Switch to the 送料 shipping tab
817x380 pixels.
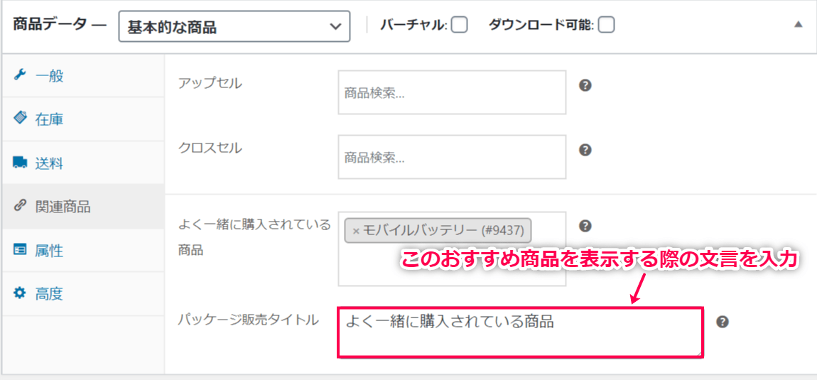click(x=83, y=163)
